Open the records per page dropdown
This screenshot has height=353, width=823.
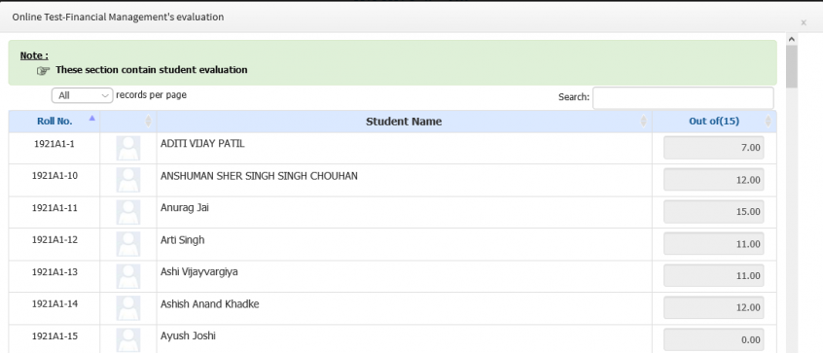click(x=82, y=95)
